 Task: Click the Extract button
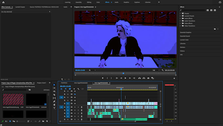click(144, 78)
